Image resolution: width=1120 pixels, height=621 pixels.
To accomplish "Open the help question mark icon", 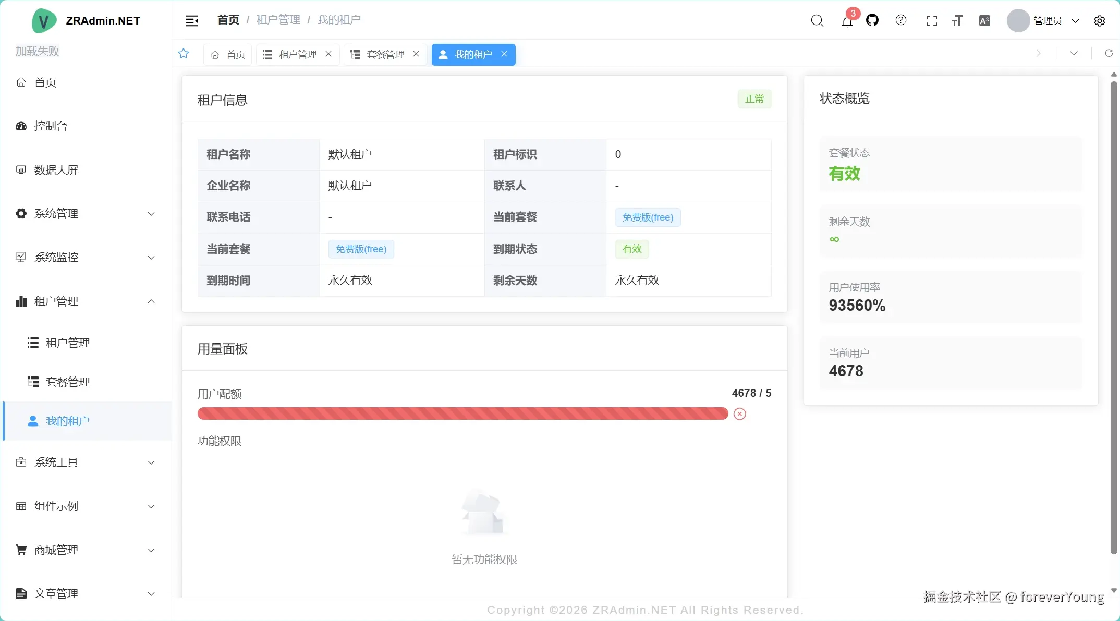I will (901, 20).
